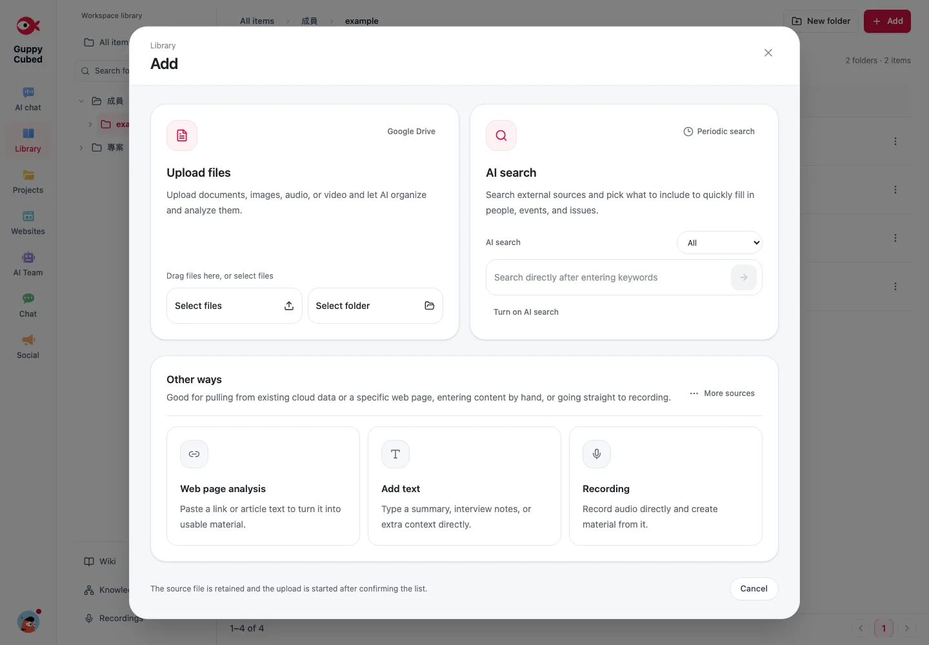Select the 專案 folder in the tree

click(x=108, y=148)
